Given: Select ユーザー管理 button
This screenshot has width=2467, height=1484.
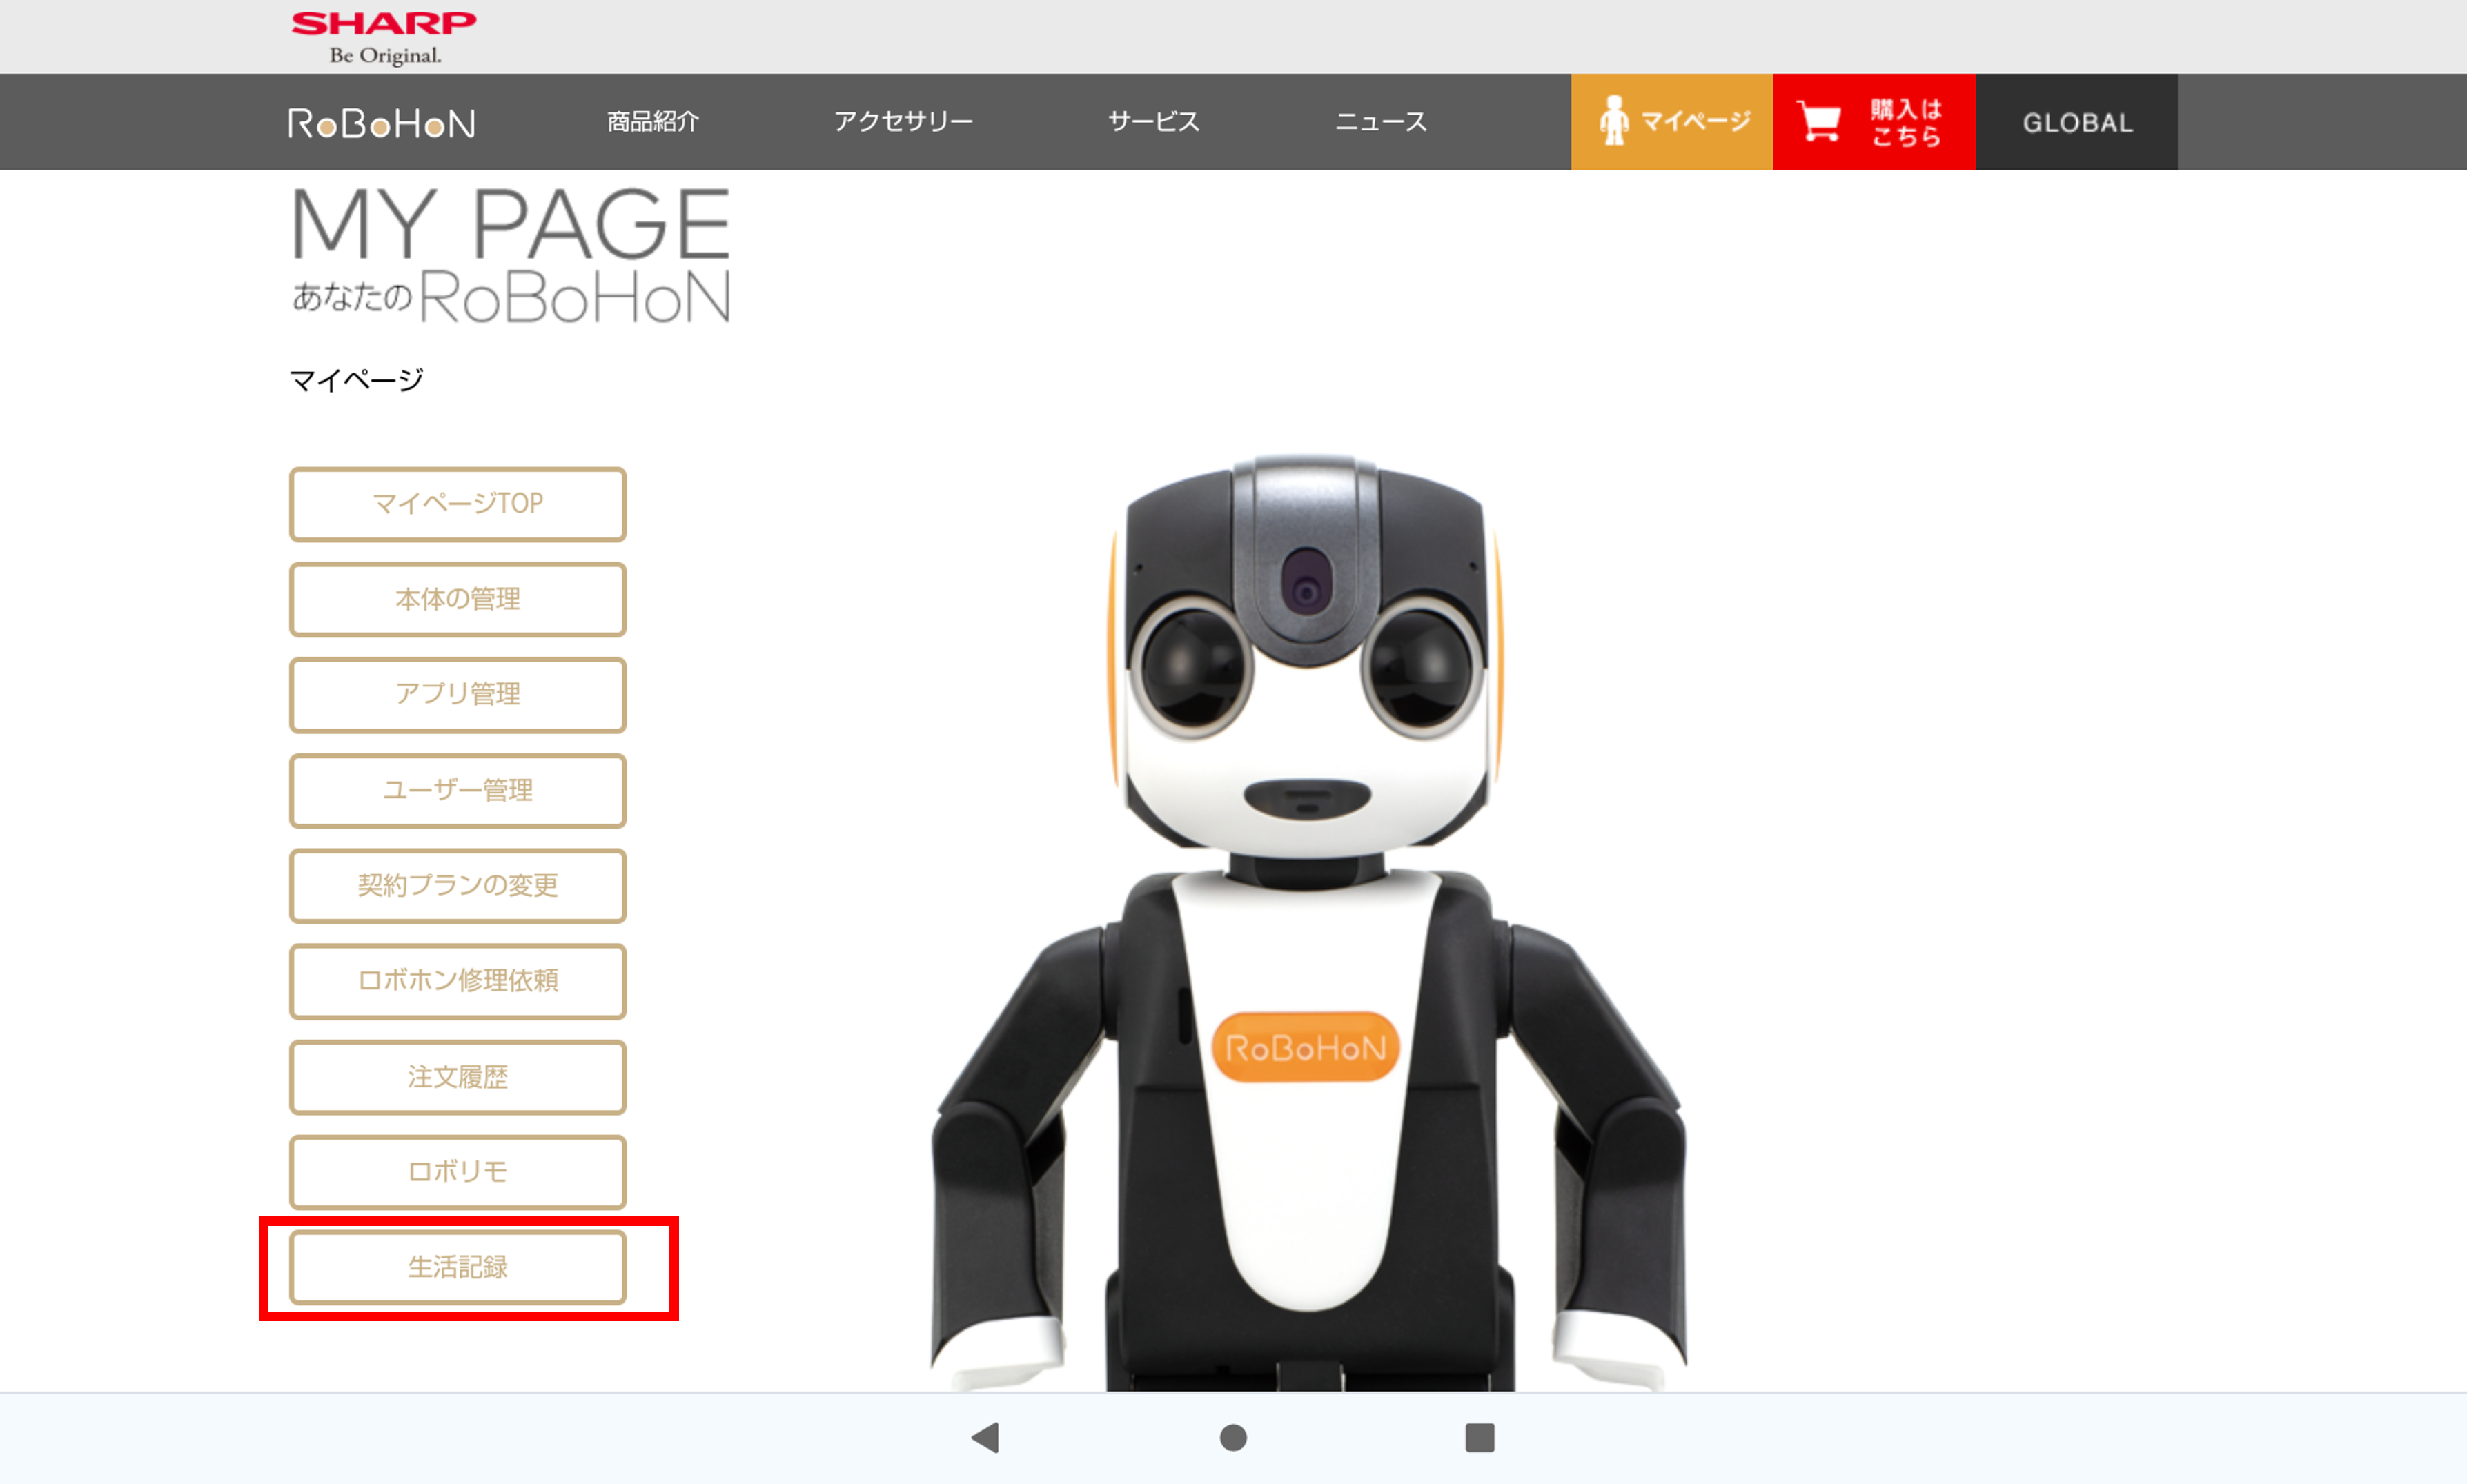Looking at the screenshot, I should (458, 790).
